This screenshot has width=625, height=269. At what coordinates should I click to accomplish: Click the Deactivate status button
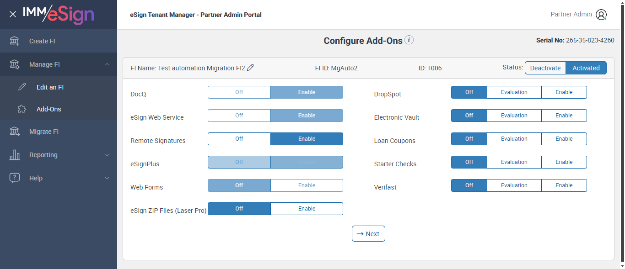pos(545,68)
